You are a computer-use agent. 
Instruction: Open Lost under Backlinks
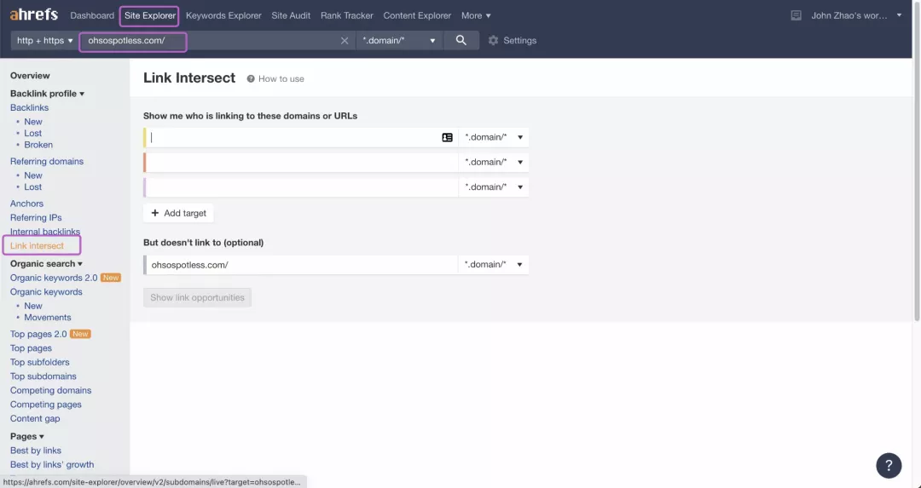[x=33, y=133]
